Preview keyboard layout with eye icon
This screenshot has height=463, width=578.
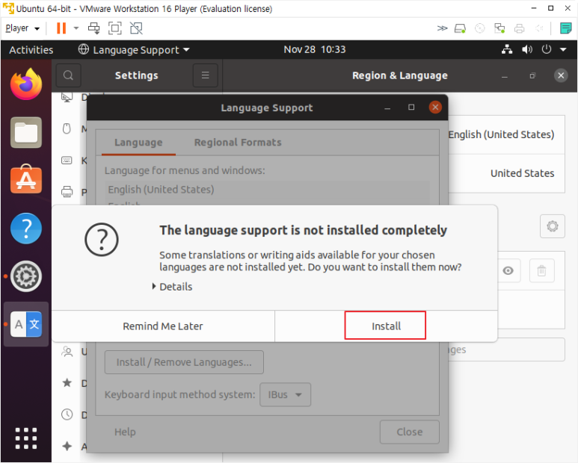coord(508,271)
